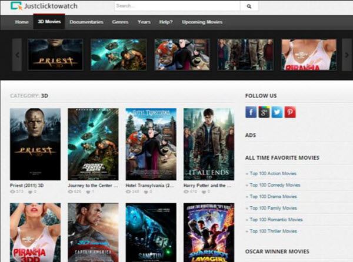Select Harry Potter carousel thumbnail

click(x=245, y=55)
